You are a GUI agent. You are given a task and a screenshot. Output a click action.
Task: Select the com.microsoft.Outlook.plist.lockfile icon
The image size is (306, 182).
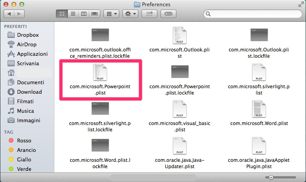click(259, 35)
